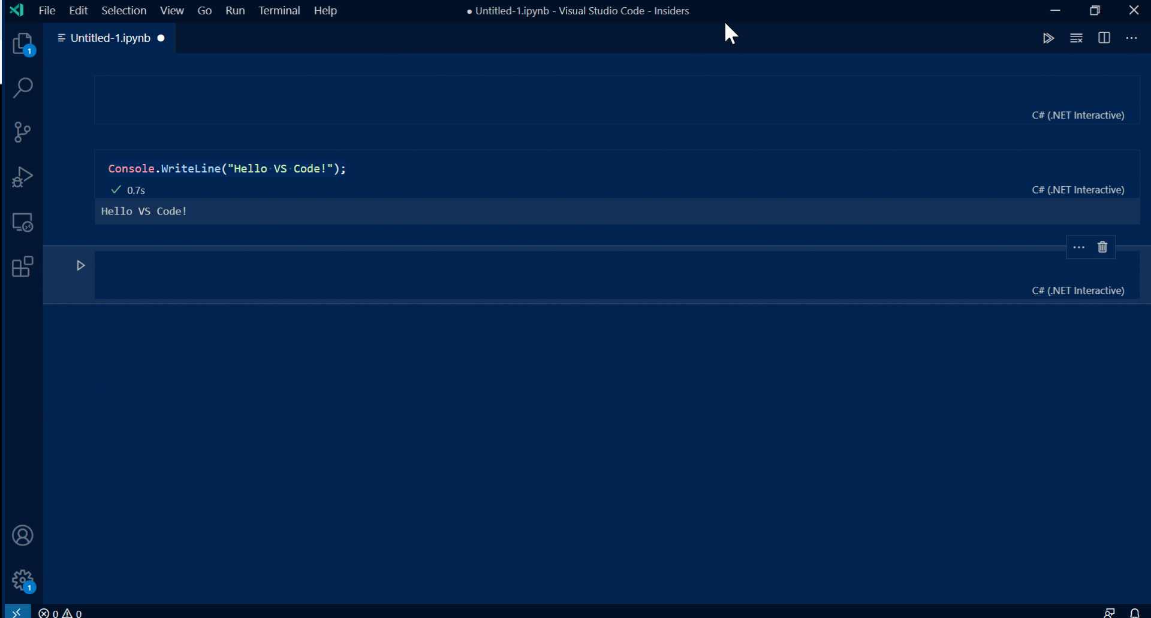The height and width of the screenshot is (618, 1151).
Task: Split the editor to the right
Action: coord(1104,38)
